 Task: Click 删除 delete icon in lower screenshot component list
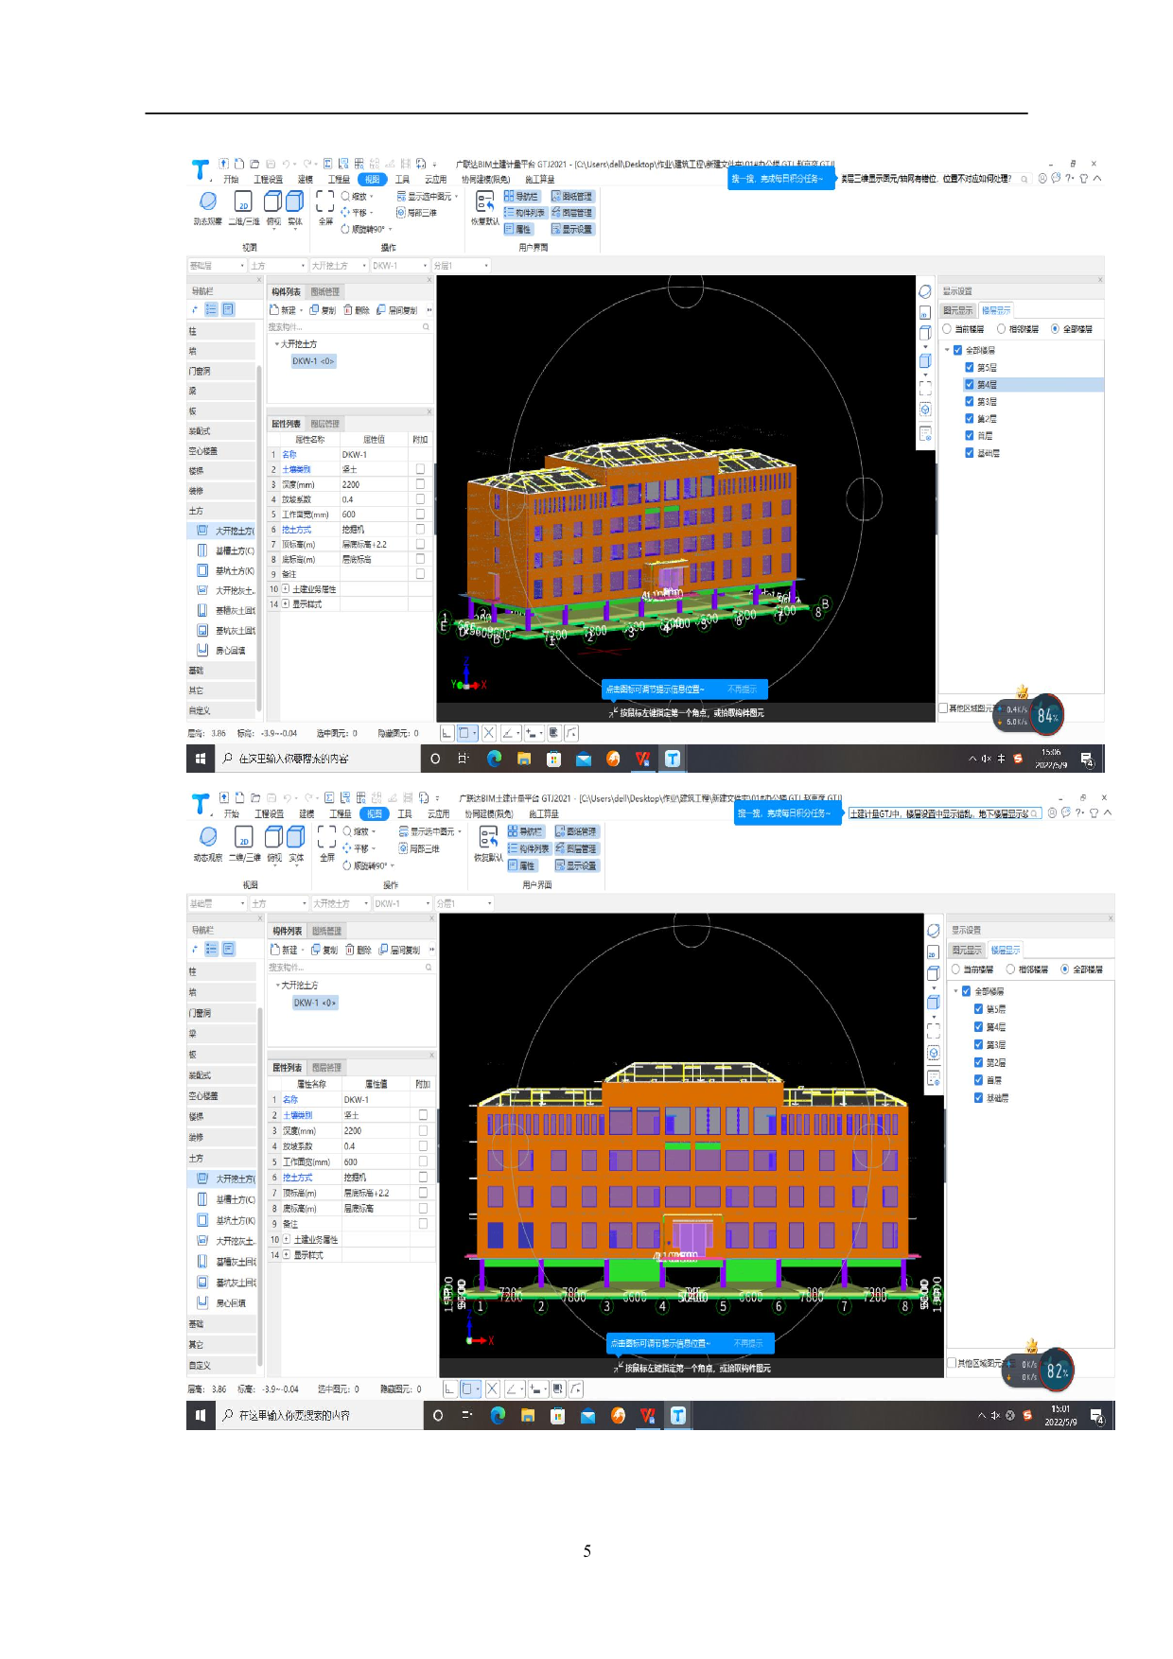click(x=359, y=950)
